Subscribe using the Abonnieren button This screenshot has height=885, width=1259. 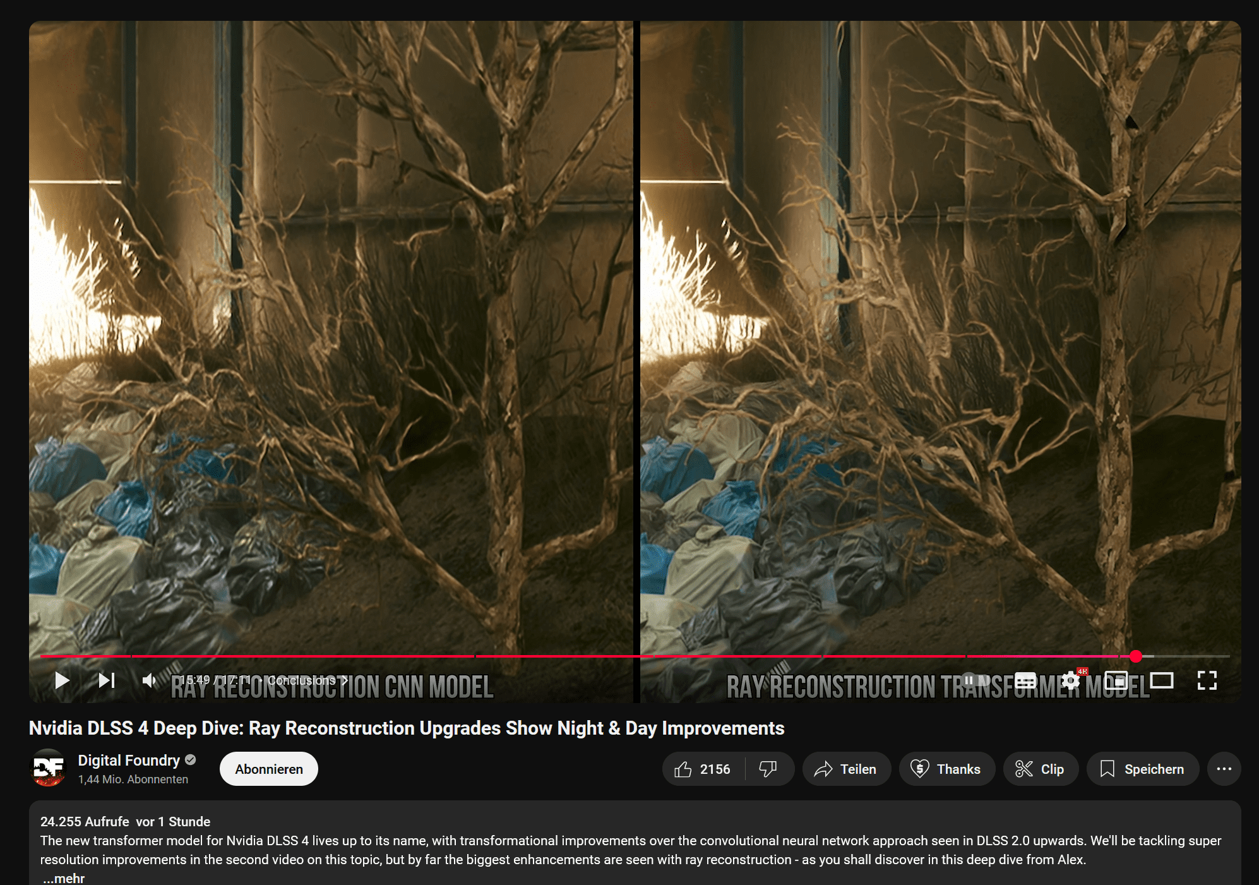point(269,769)
